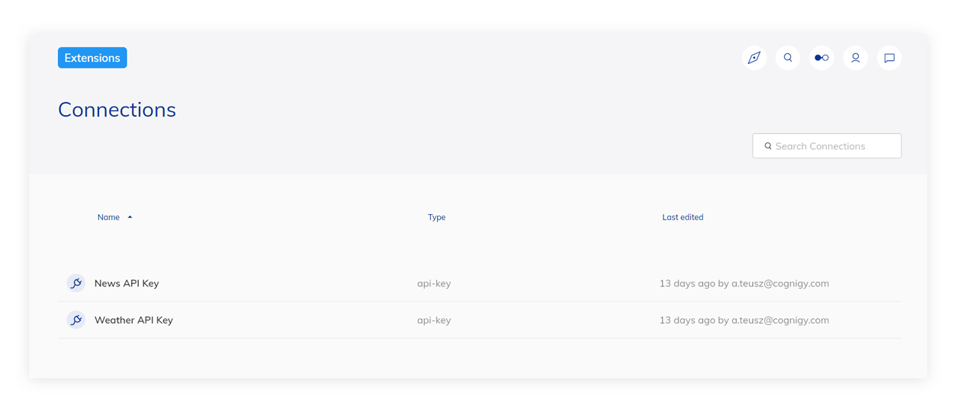Open the global search magnifier icon
Screen dimensions: 961x409
coord(788,58)
